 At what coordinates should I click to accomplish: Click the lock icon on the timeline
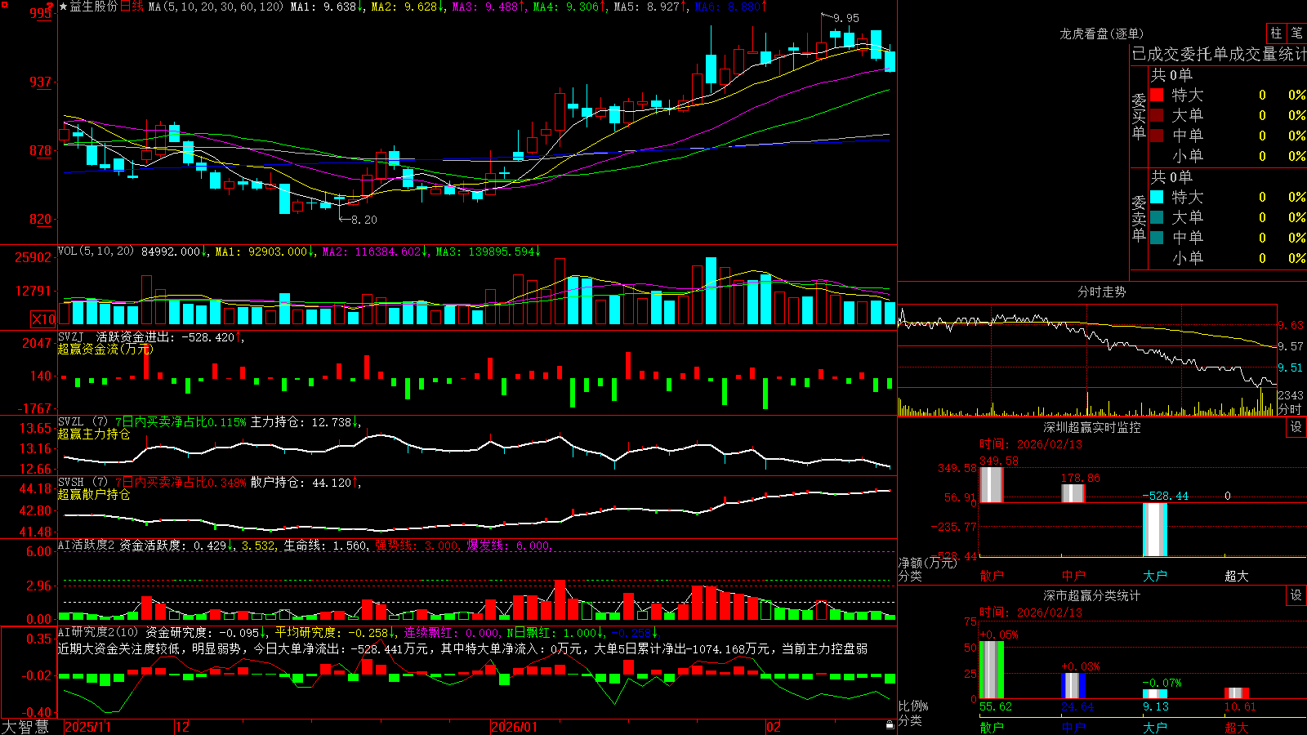890,725
